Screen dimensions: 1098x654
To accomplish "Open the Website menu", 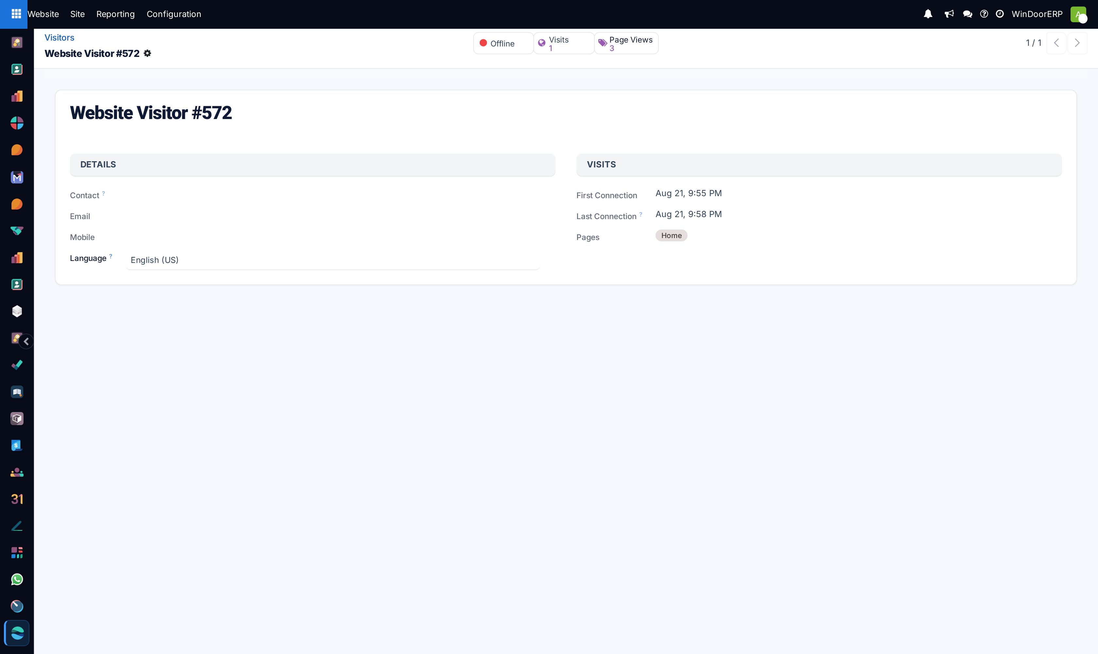I will [43, 14].
